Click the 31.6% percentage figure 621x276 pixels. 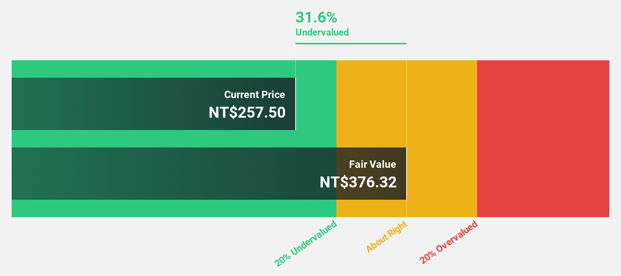pyautogui.click(x=316, y=17)
